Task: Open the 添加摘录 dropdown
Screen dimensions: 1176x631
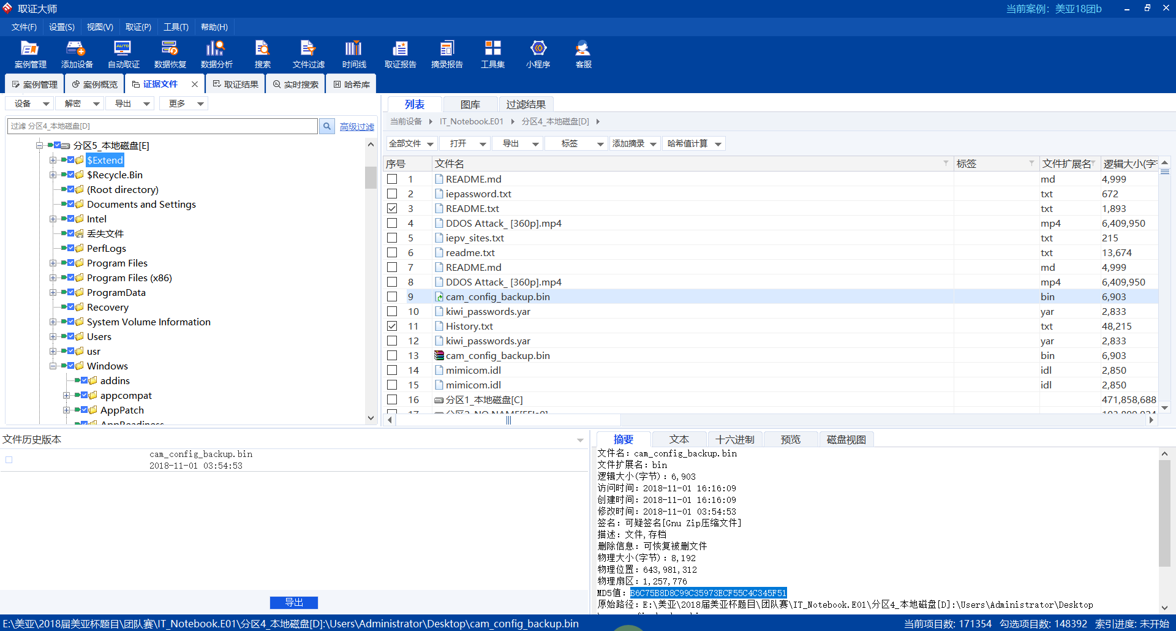Action: pyautogui.click(x=635, y=143)
